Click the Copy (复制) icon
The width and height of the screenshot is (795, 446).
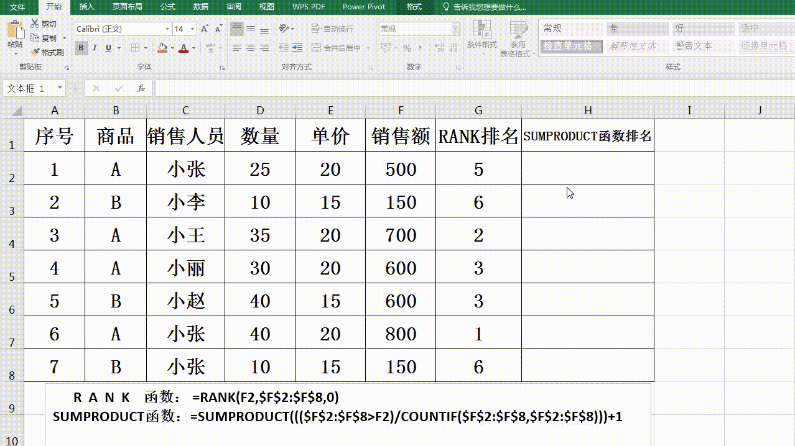tap(35, 39)
